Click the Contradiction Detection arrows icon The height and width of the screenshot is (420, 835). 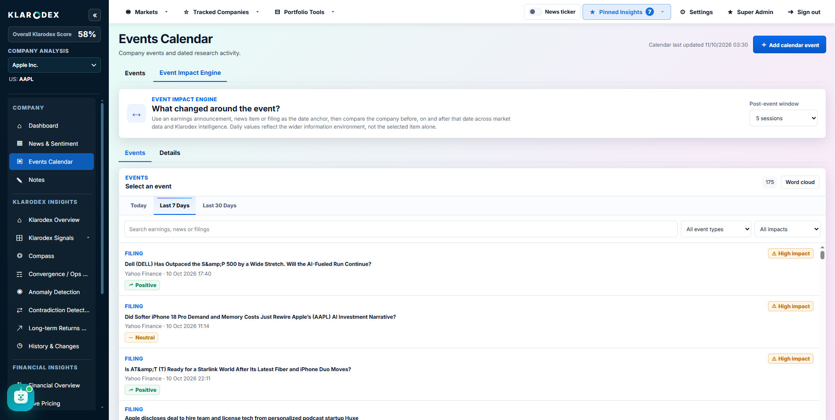point(19,310)
